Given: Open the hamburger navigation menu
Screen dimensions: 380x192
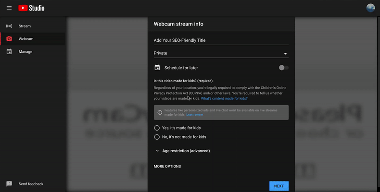Looking at the screenshot, I should coord(9,8).
